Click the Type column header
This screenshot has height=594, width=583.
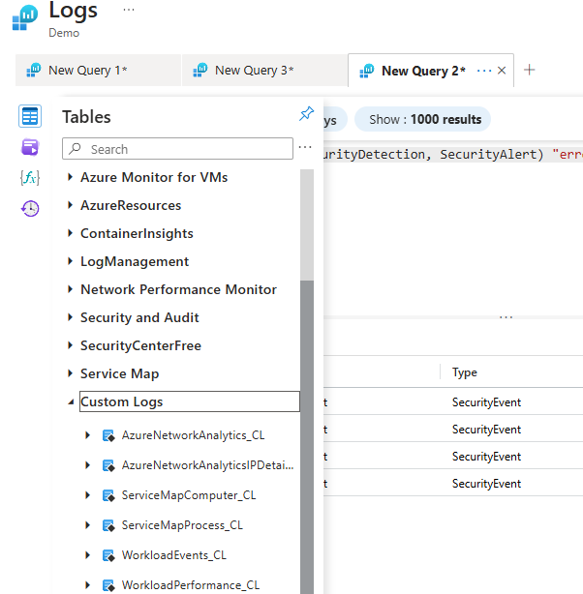click(x=465, y=372)
